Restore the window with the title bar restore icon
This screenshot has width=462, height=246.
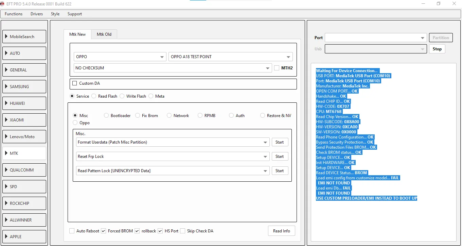[x=439, y=4]
